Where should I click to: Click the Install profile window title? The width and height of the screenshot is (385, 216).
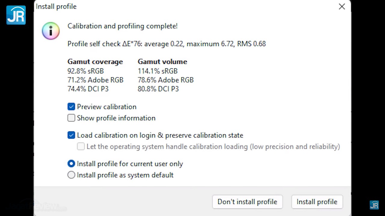(56, 7)
